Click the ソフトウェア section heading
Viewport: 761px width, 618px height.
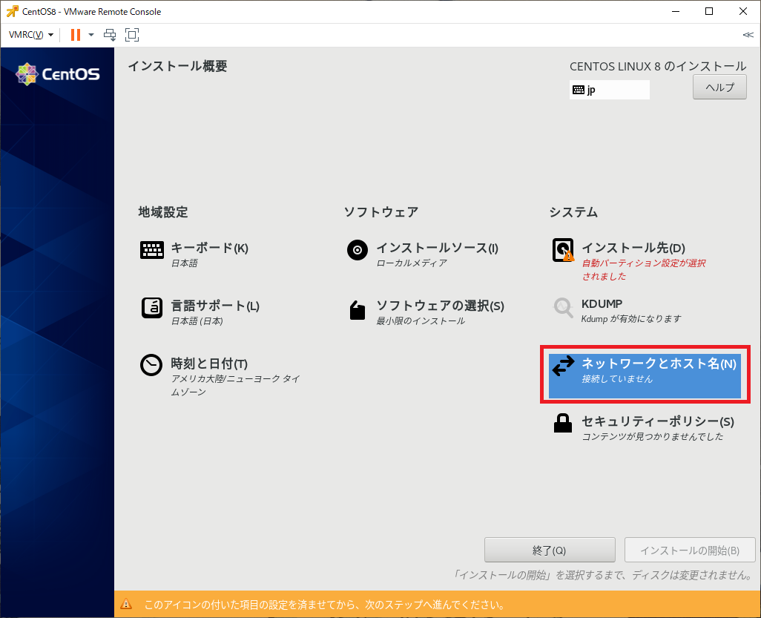(380, 212)
